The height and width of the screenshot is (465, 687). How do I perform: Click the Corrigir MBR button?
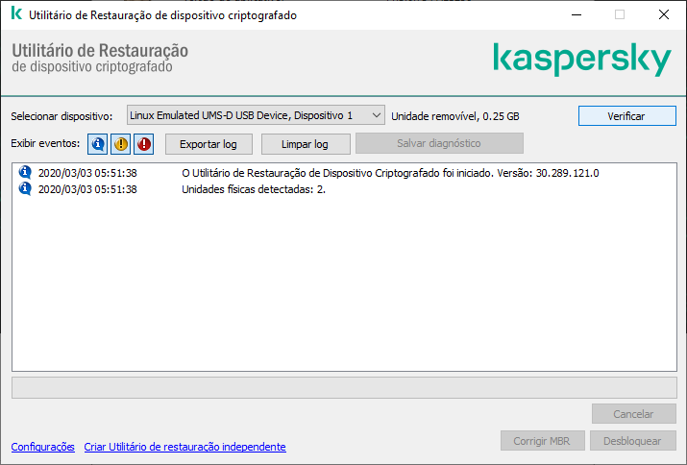click(x=543, y=441)
